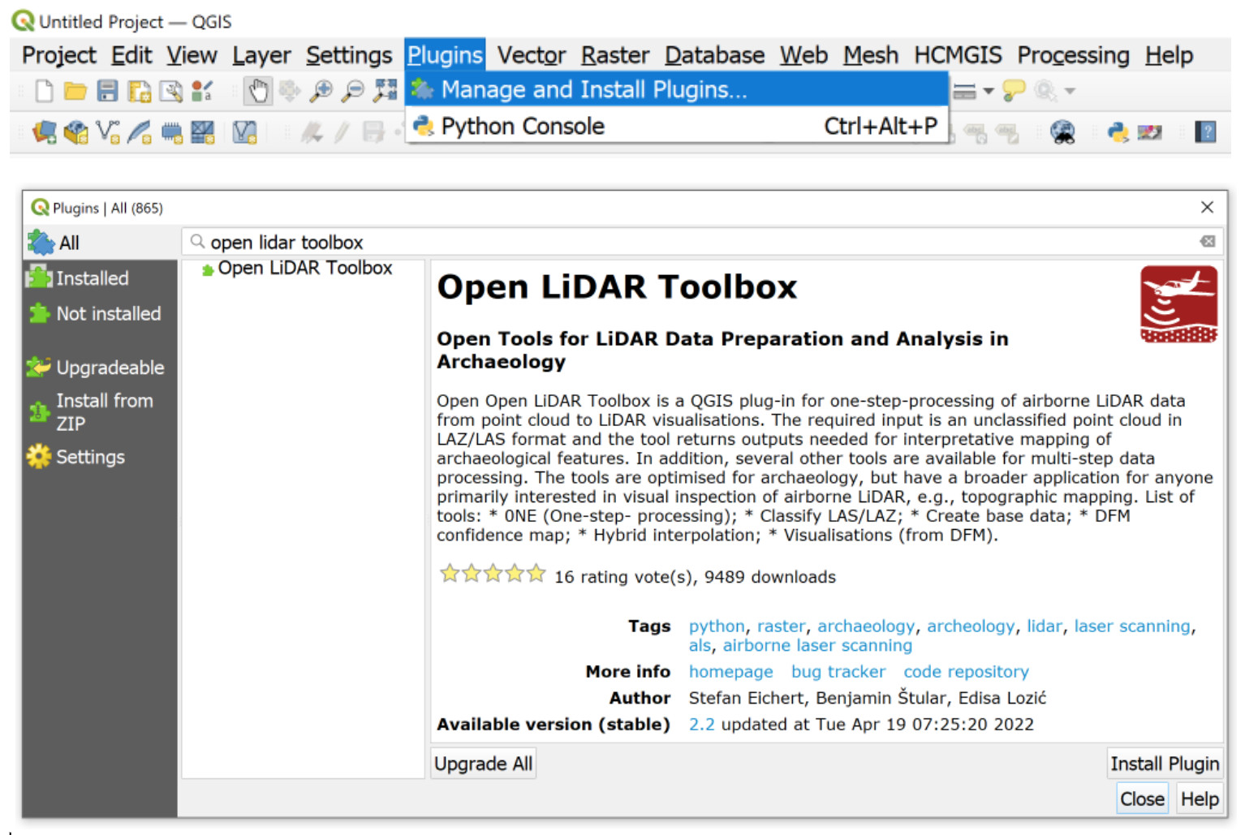Open the Settings menu
This screenshot has height=835, width=1245.
coord(349,55)
